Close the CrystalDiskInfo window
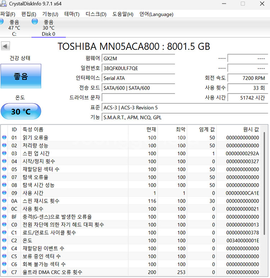Viewport: 270px width, 278px height. point(262,4)
